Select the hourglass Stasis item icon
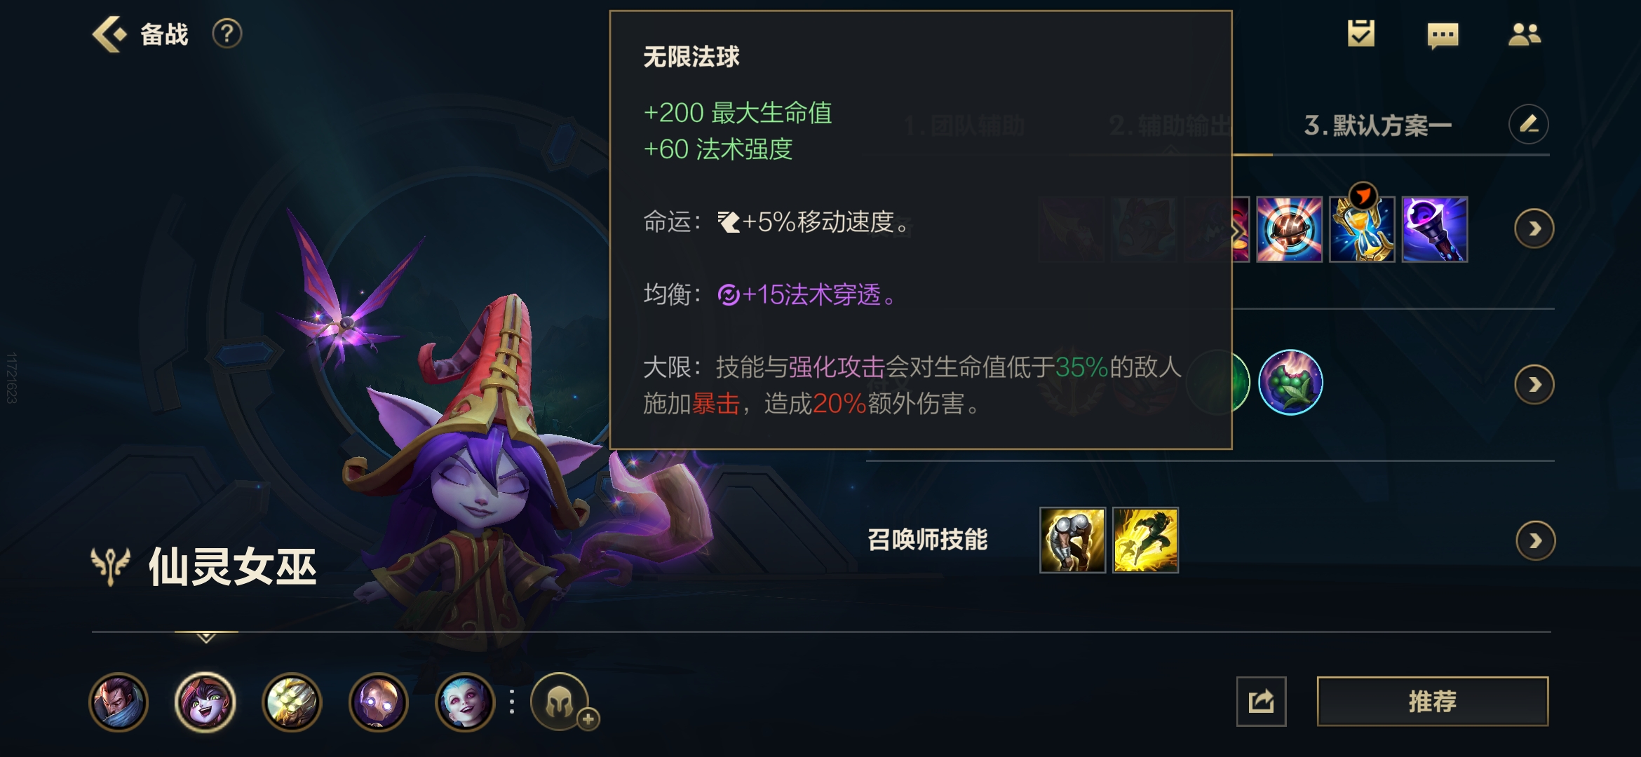This screenshot has width=1641, height=757. (x=1362, y=229)
